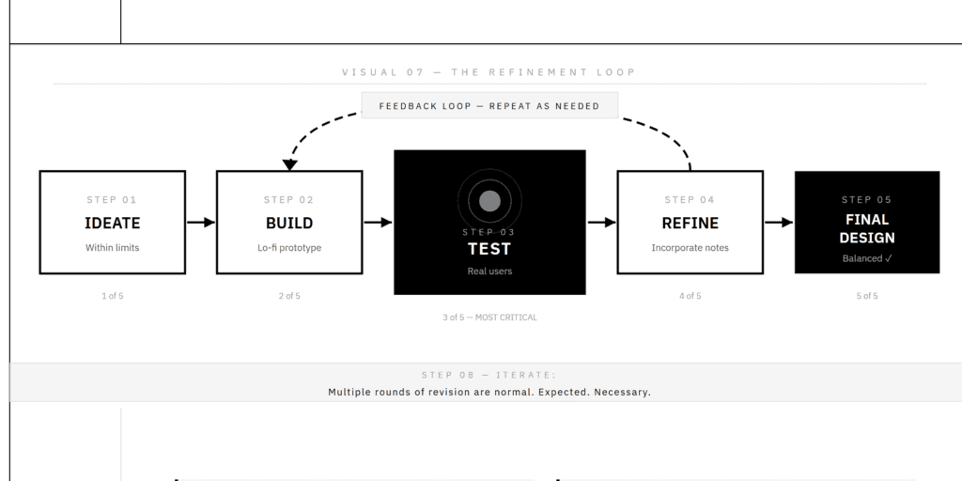Click the '5 of 5' caption under FINAL DESIGN
This screenshot has height=481, width=962.
(867, 296)
